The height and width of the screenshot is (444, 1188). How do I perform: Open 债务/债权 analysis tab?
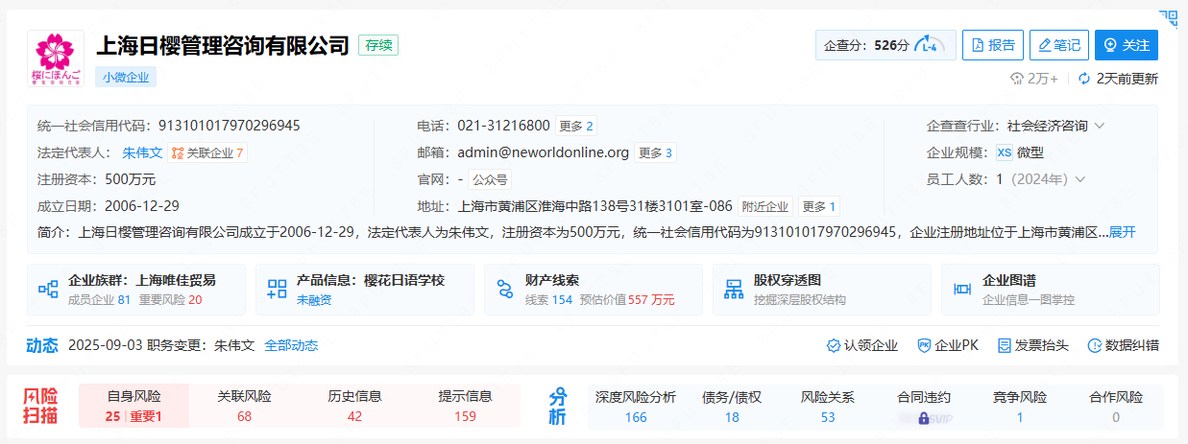[x=732, y=406]
